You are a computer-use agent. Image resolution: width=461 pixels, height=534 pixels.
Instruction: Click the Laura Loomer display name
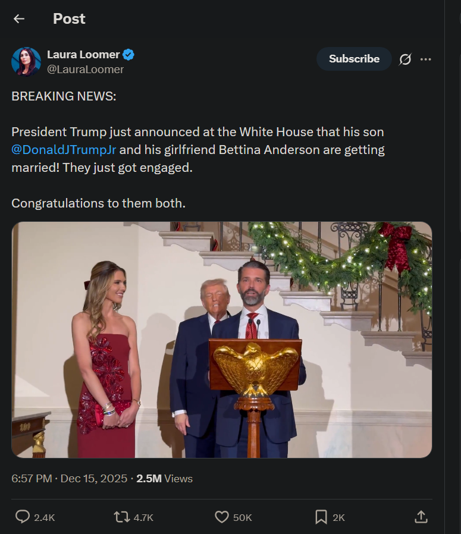pyautogui.click(x=83, y=55)
